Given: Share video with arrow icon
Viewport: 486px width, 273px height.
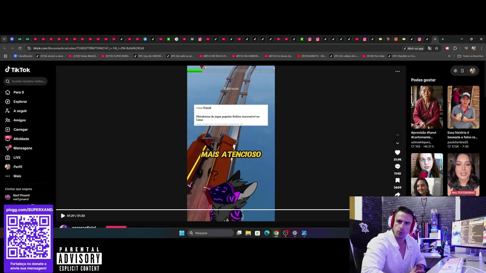Looking at the screenshot, I should (x=398, y=194).
